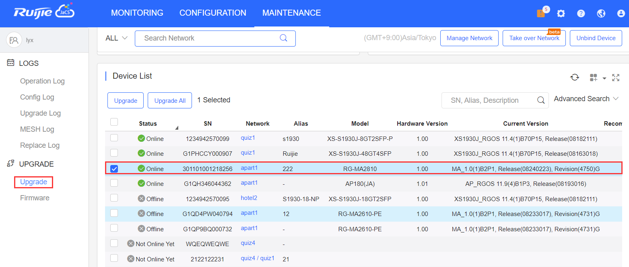This screenshot has width=629, height=267.
Task: Toggle the select-all header checkbox
Action: [114, 122]
